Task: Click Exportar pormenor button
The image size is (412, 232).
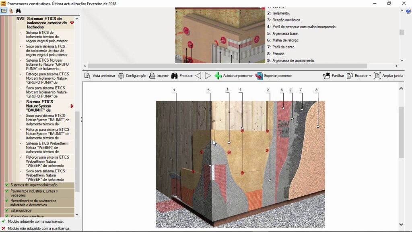Action: click(x=274, y=76)
